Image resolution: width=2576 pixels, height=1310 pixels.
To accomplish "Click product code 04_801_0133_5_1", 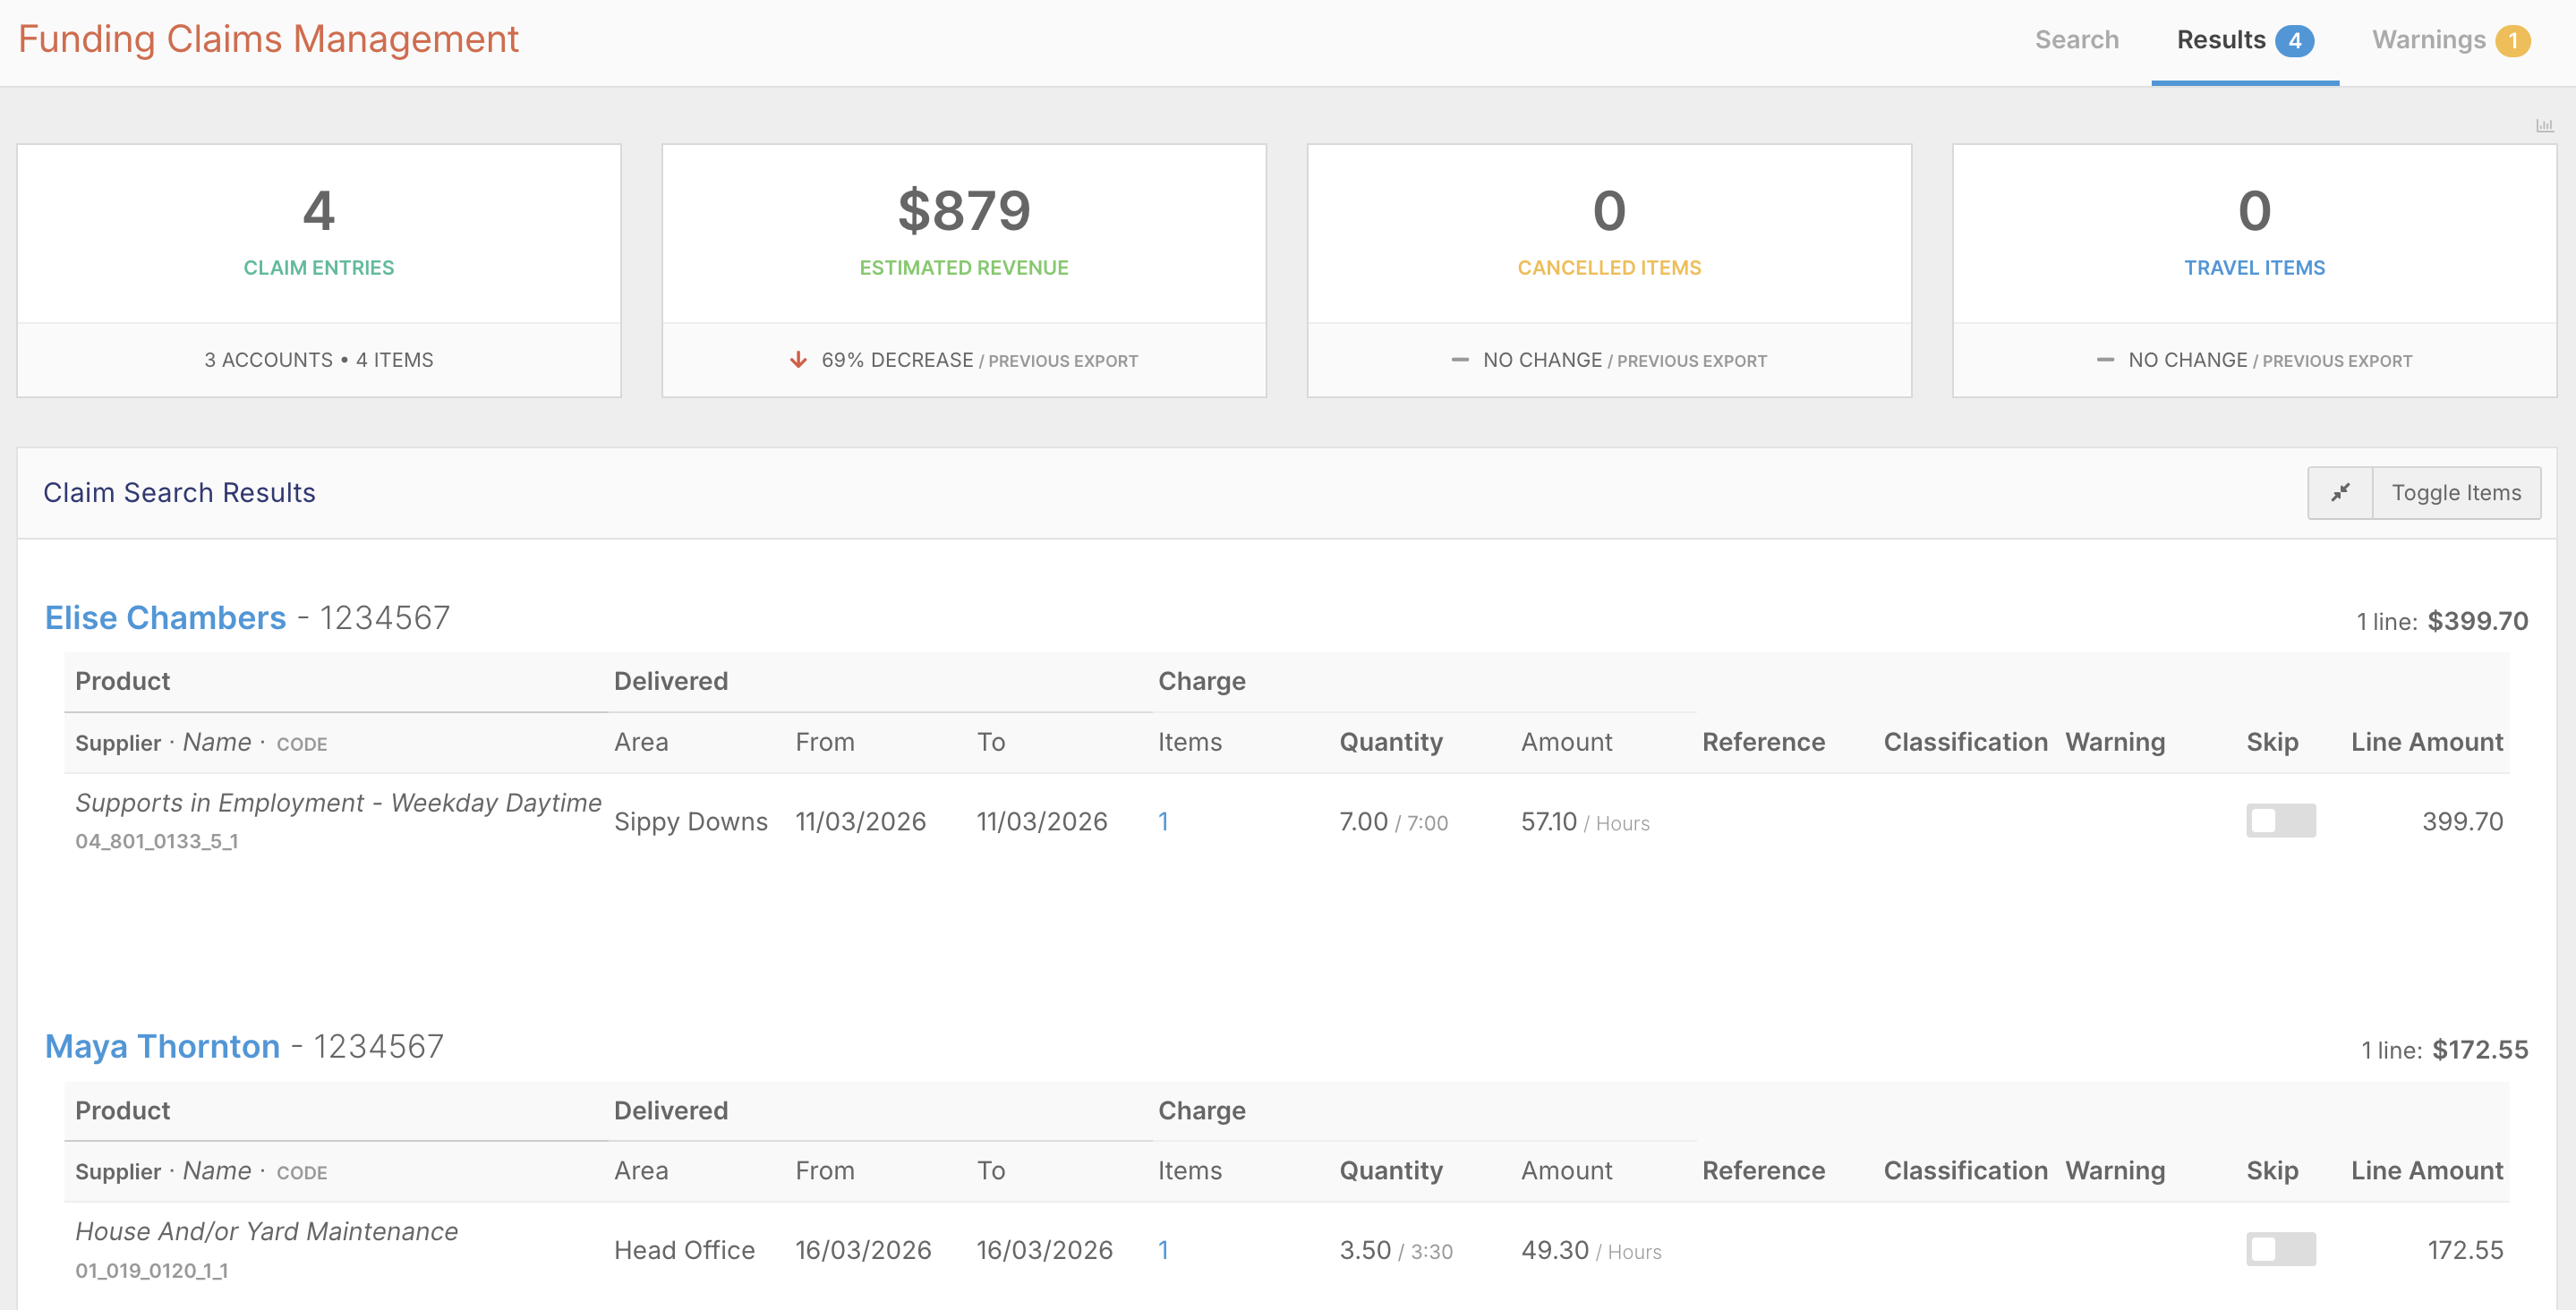I will pos(157,841).
